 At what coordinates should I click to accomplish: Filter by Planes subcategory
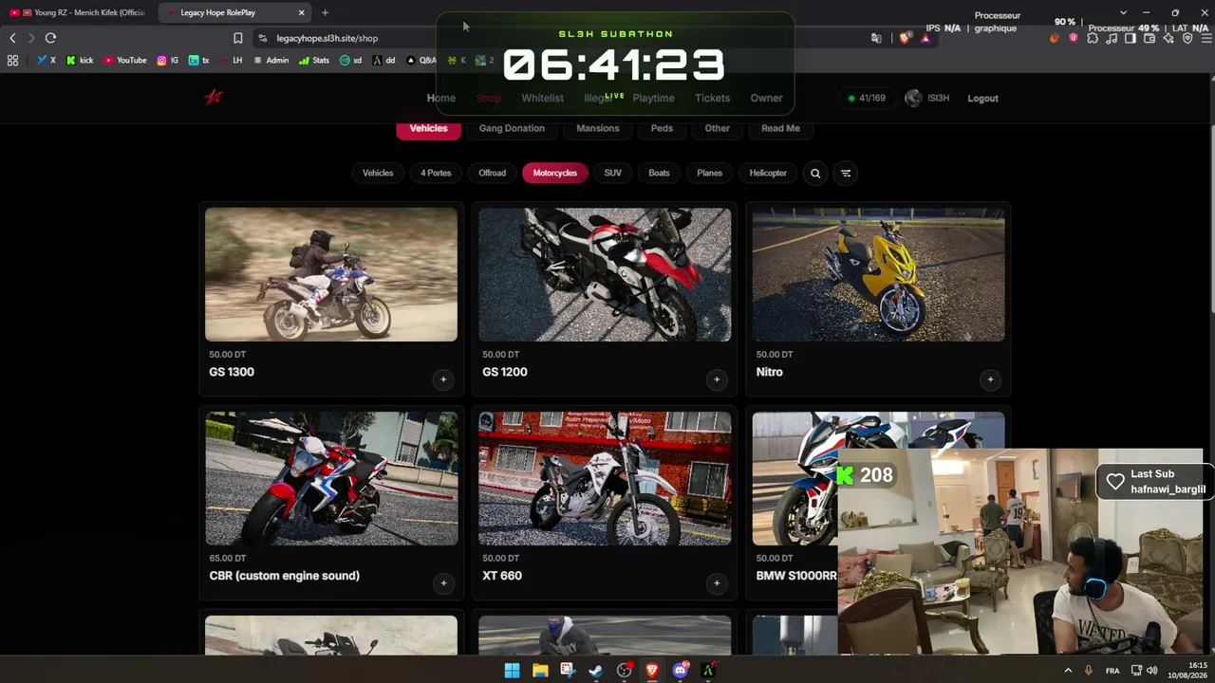click(710, 173)
